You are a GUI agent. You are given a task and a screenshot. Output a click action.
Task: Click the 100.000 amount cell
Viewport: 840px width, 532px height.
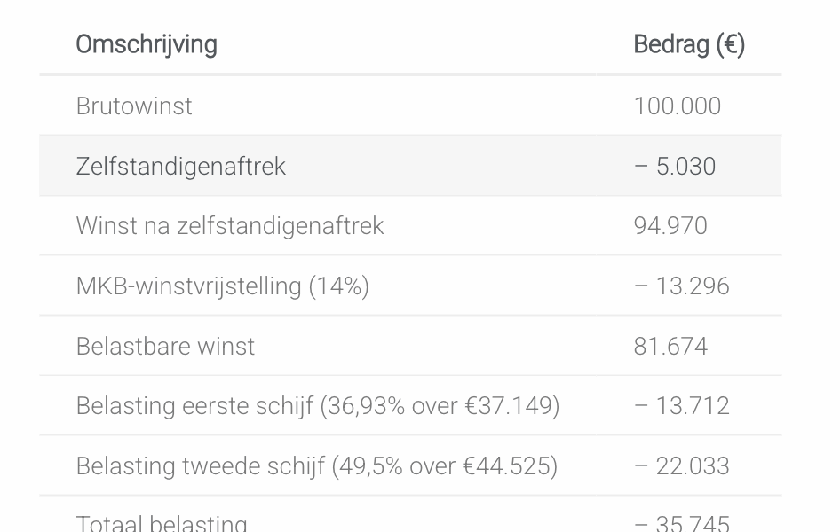(678, 106)
